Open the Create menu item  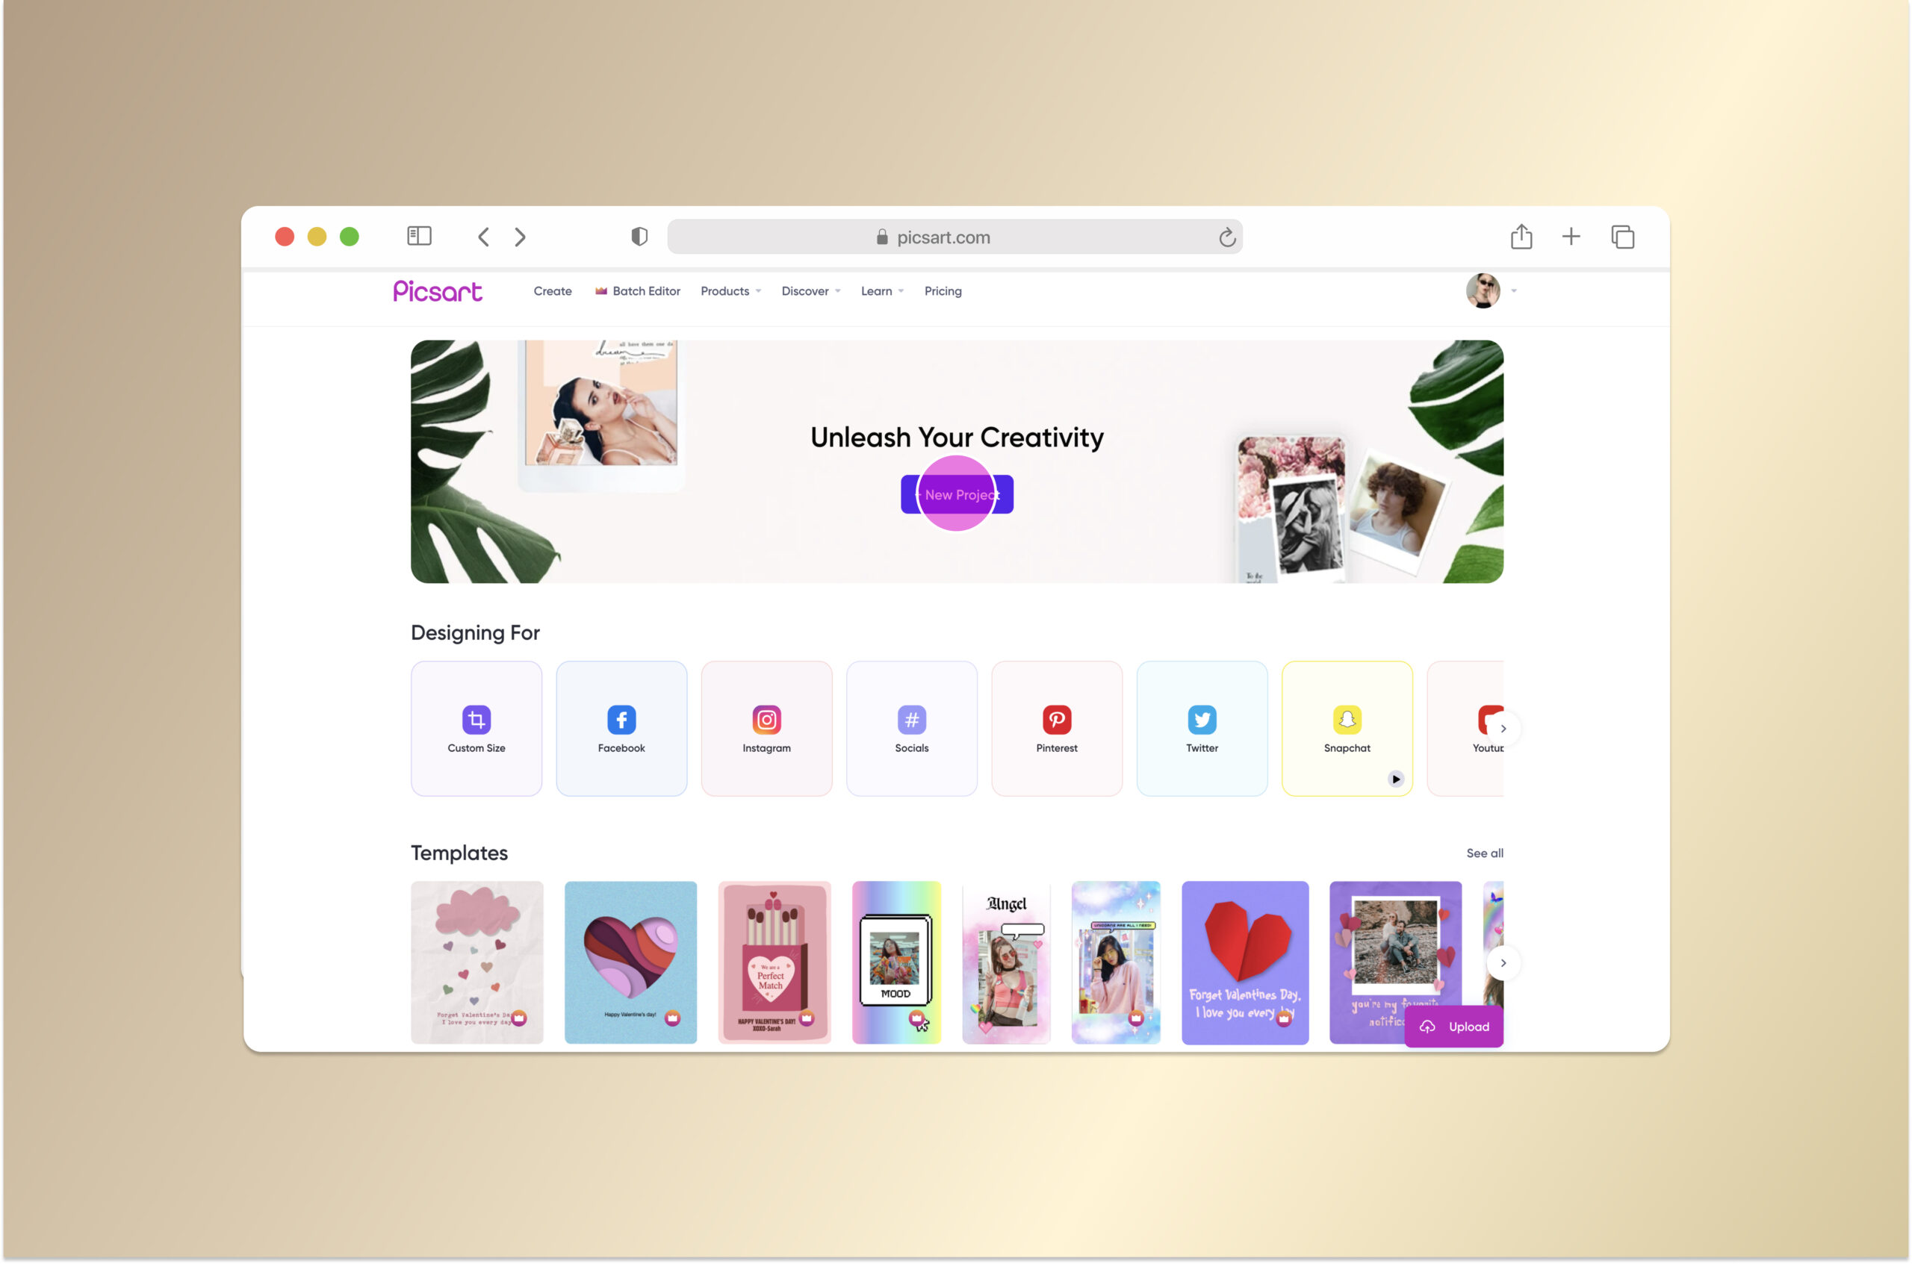(x=550, y=292)
